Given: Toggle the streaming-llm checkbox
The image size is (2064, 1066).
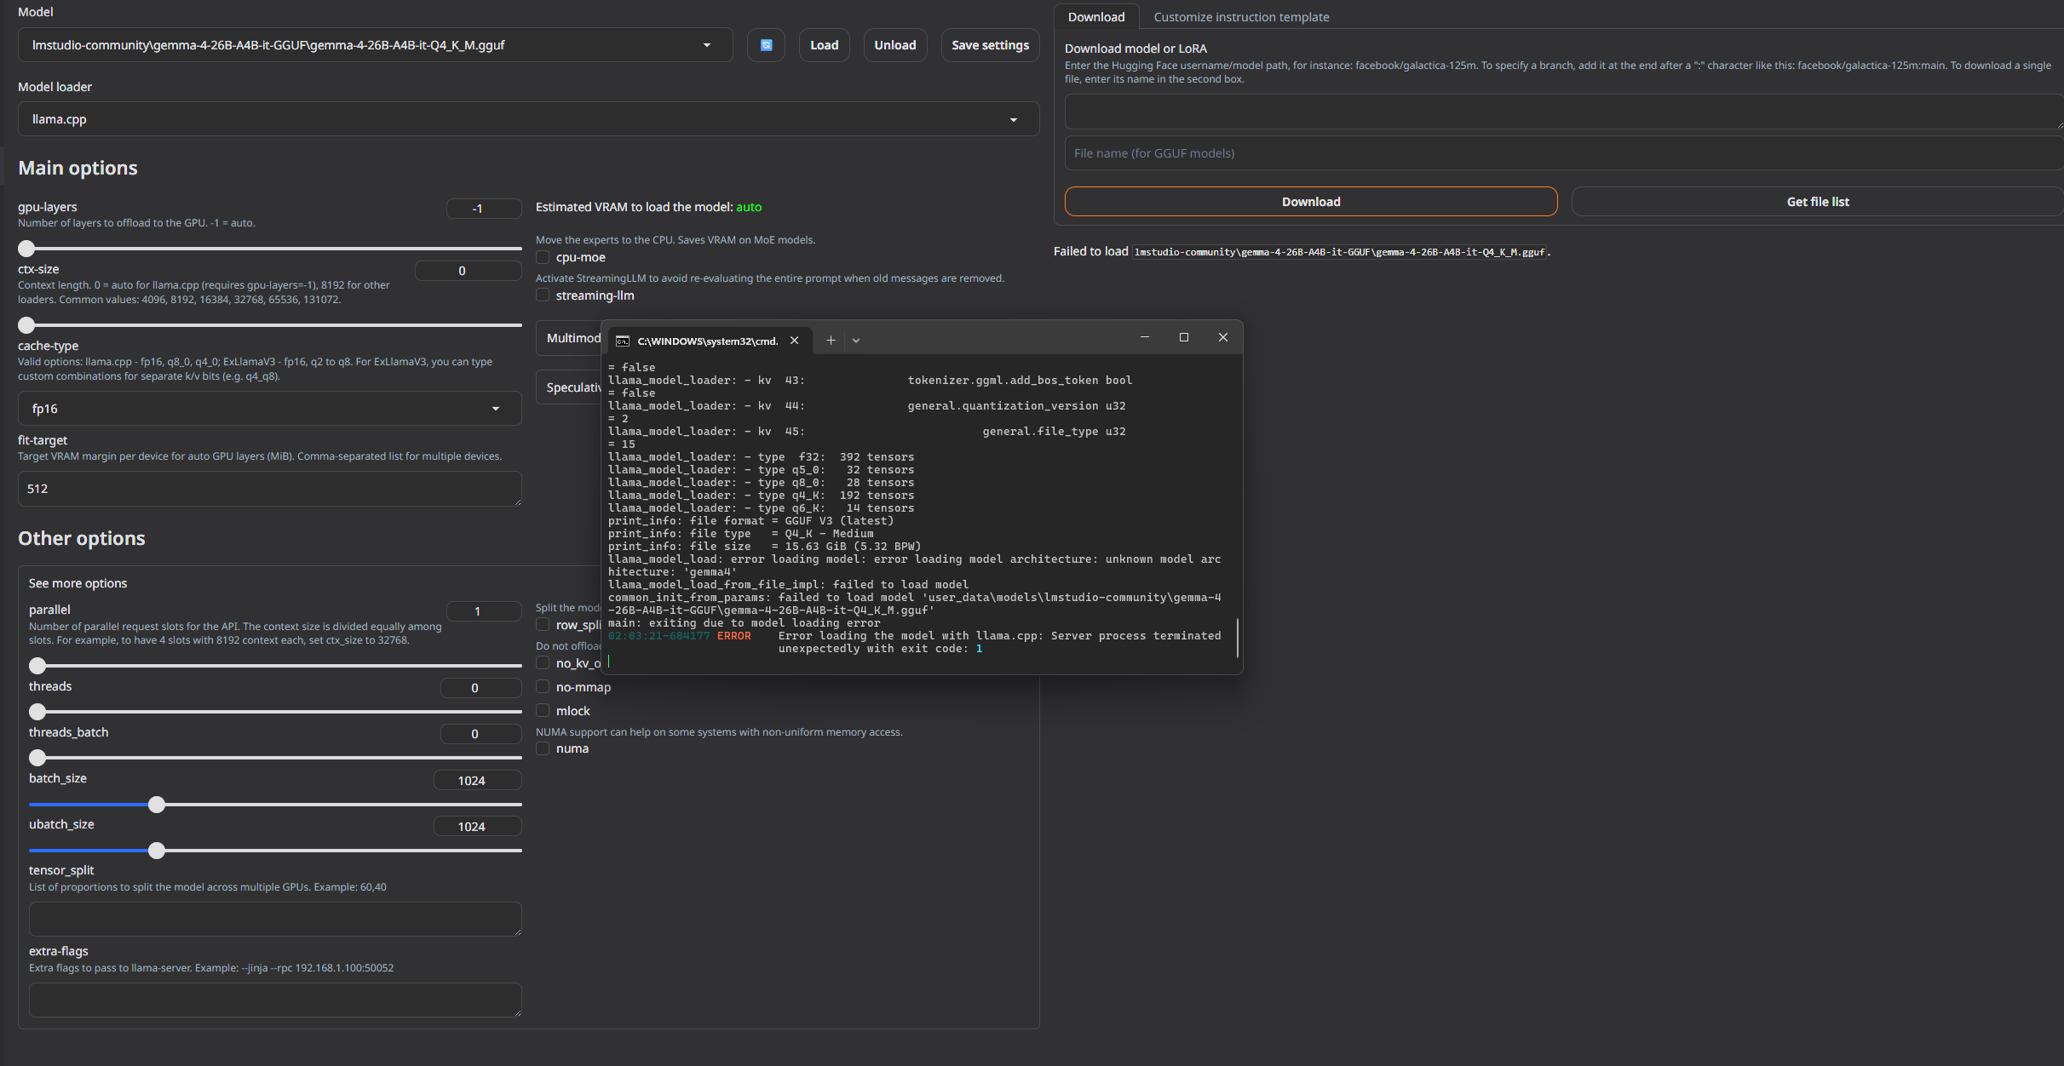Looking at the screenshot, I should click(543, 295).
